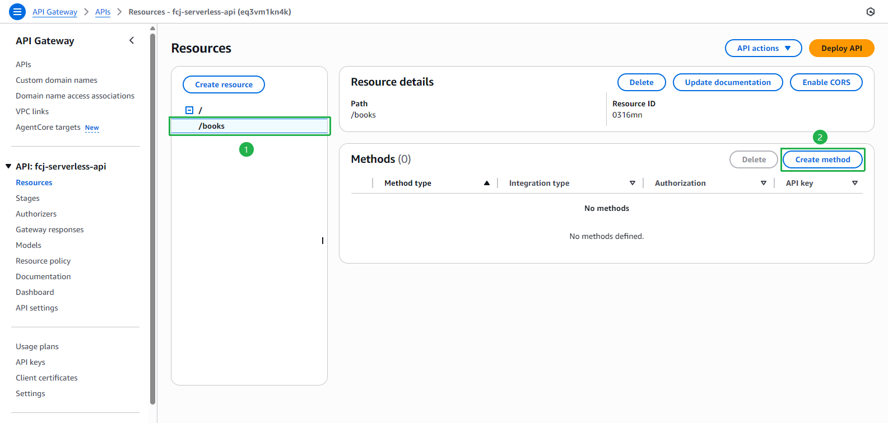The image size is (888, 423).
Task: Open Domain name access associations
Action: 75,96
